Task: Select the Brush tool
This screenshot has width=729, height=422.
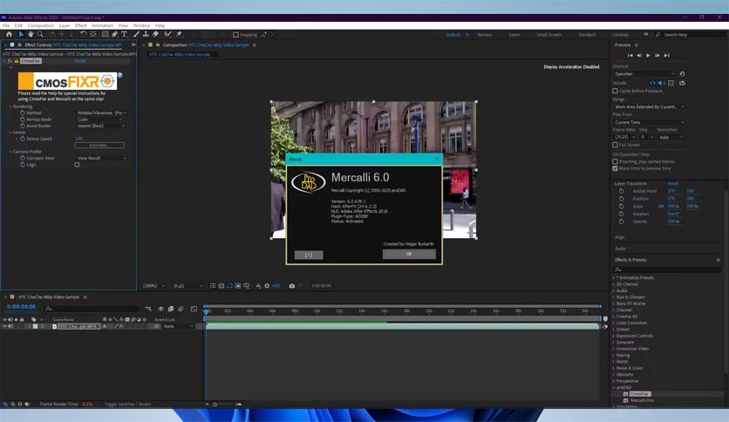Action: [x=136, y=34]
